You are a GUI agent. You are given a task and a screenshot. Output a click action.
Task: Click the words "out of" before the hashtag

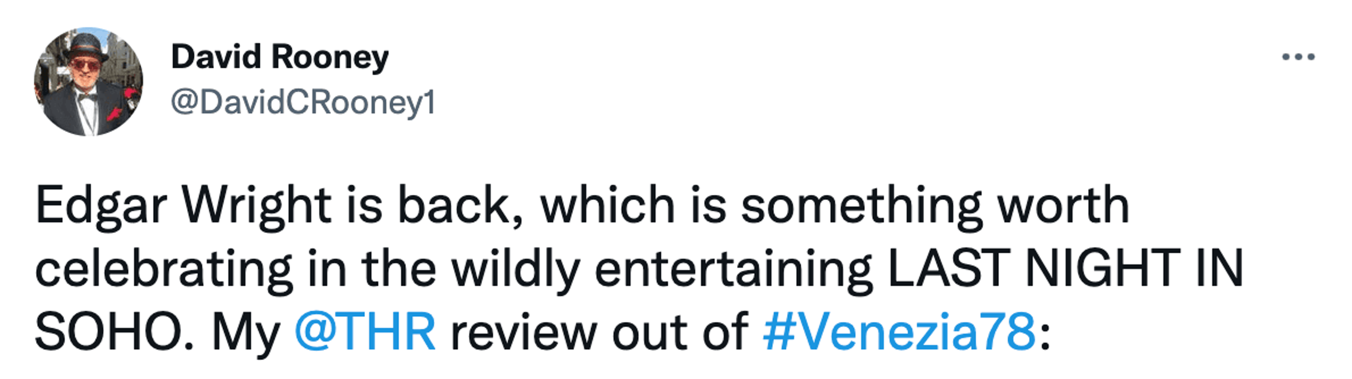[x=680, y=331]
